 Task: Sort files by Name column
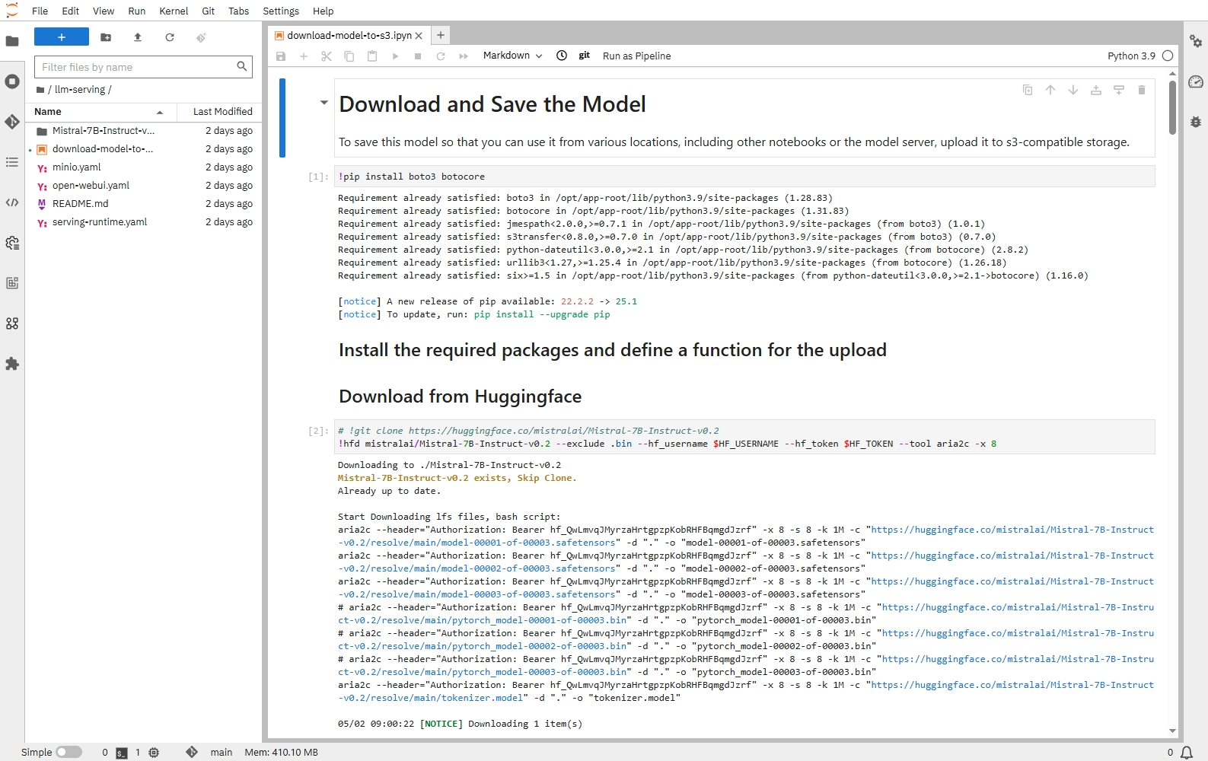pos(100,111)
